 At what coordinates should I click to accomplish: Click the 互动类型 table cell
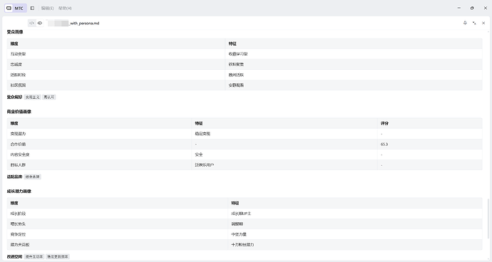(x=116, y=54)
